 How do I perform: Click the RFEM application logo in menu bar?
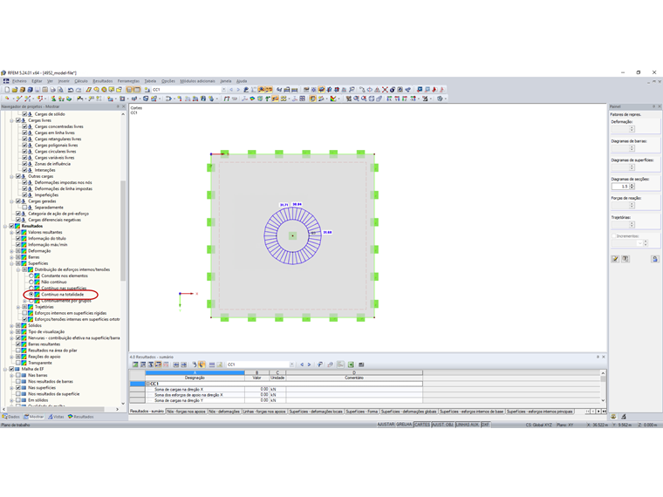click(6, 81)
